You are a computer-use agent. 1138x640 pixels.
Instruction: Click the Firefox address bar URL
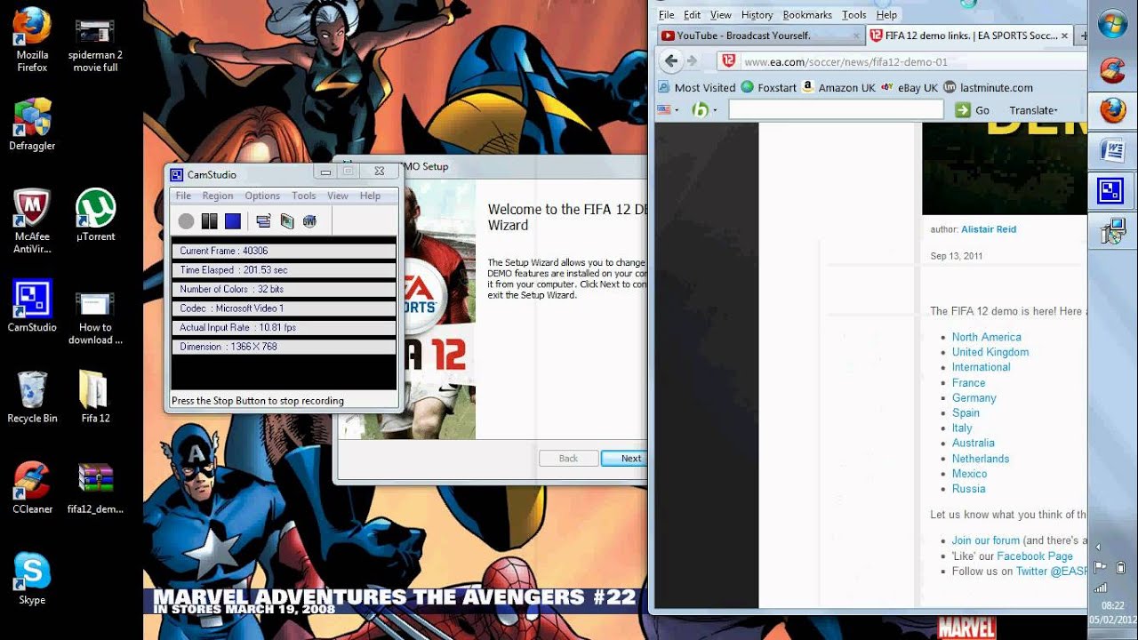click(x=845, y=62)
